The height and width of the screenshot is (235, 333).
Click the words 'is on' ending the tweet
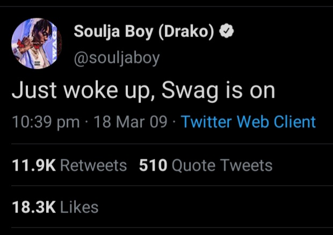pyautogui.click(x=250, y=90)
